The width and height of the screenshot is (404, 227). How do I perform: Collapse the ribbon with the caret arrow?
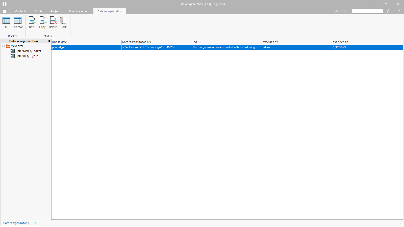click(336, 11)
